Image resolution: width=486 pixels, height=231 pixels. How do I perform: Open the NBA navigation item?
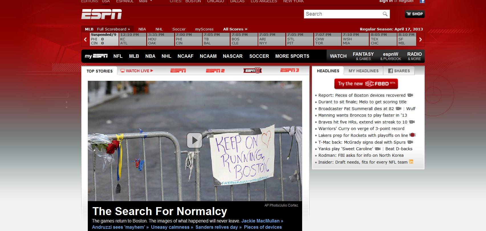(150, 56)
